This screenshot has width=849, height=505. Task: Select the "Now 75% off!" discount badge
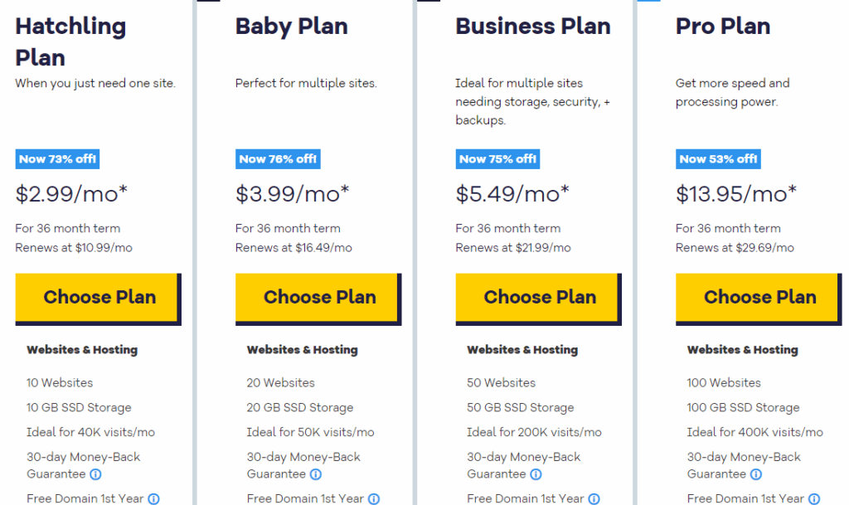497,159
